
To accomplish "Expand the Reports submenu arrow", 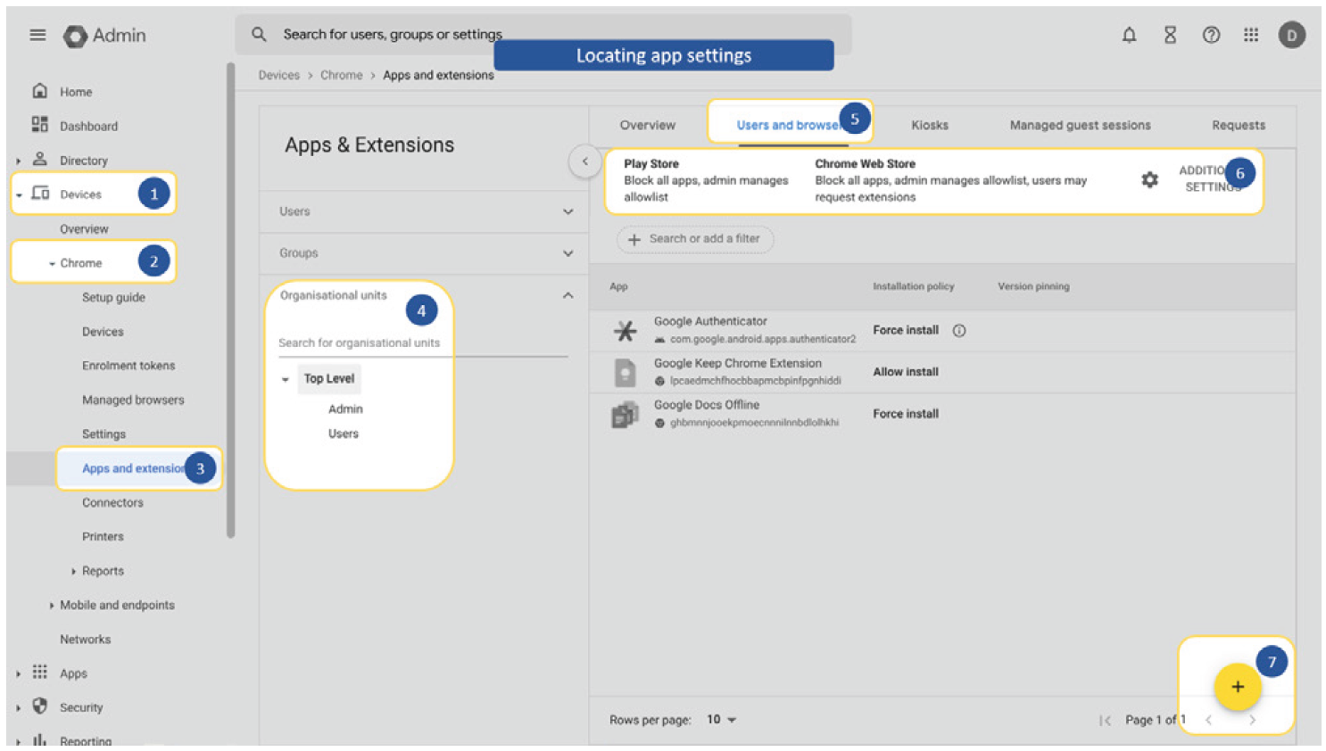I will pos(73,571).
